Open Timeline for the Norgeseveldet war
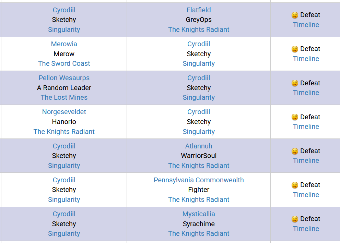This screenshot has width=340, height=243. click(306, 127)
